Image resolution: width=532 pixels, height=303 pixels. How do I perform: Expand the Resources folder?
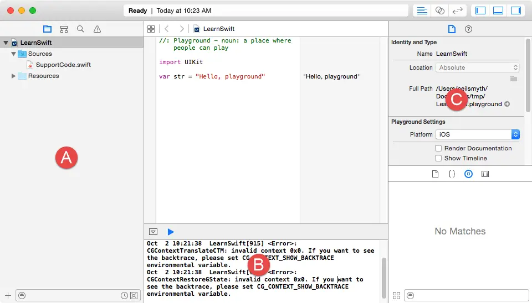tap(13, 76)
